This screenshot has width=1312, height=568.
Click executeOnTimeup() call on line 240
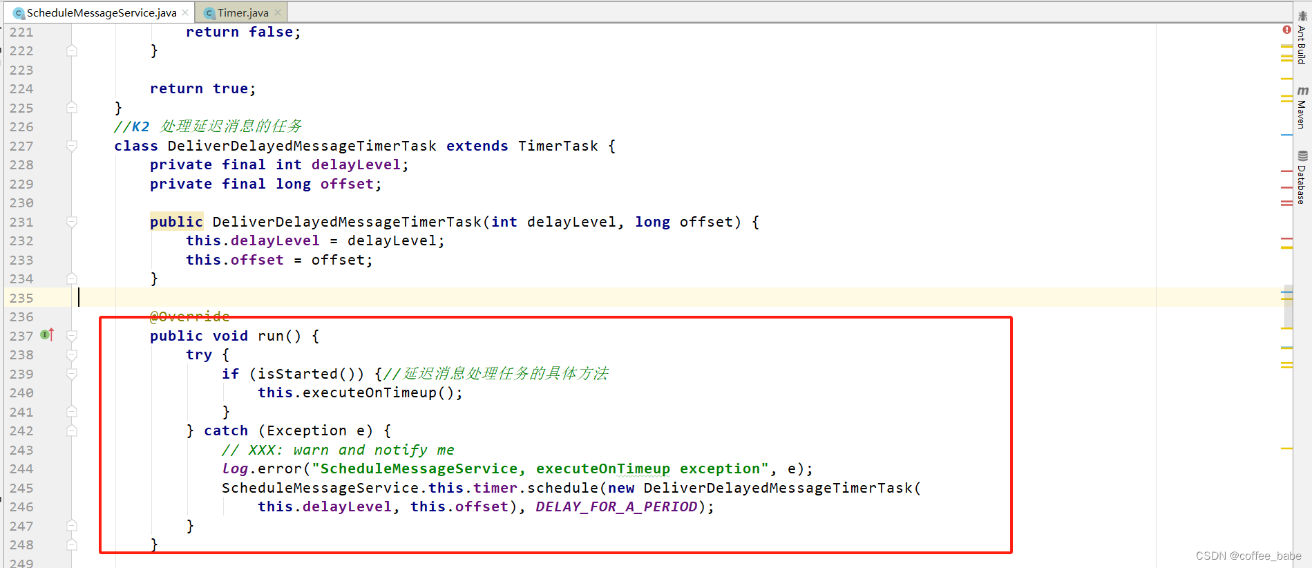378,392
